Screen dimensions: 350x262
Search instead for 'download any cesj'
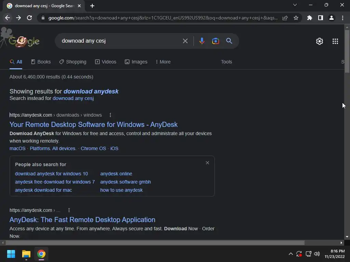73,98
